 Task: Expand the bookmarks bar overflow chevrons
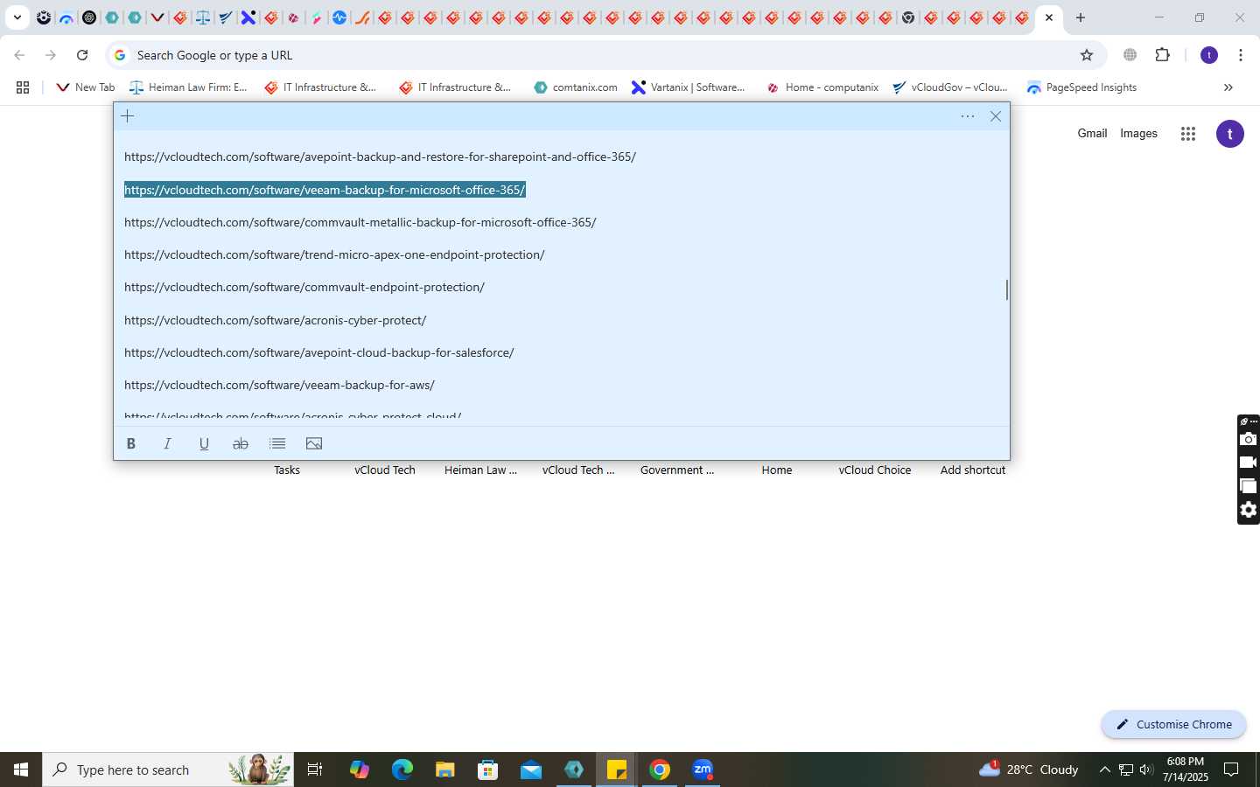click(1228, 87)
